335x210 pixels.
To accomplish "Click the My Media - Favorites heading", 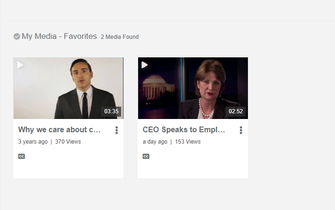I will click(59, 36).
